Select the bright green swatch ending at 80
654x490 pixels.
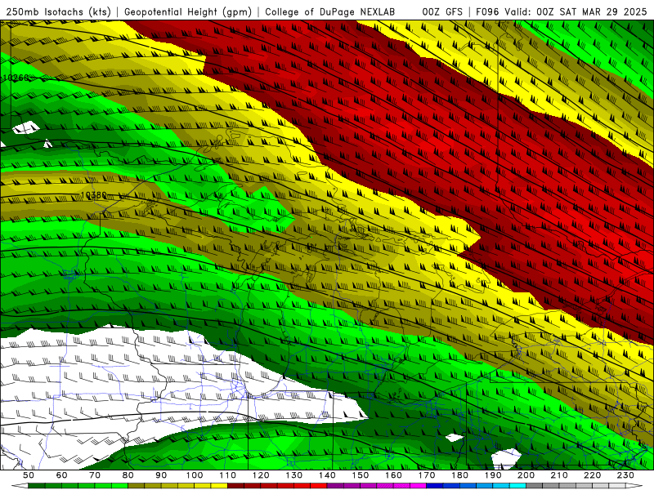coord(119,486)
